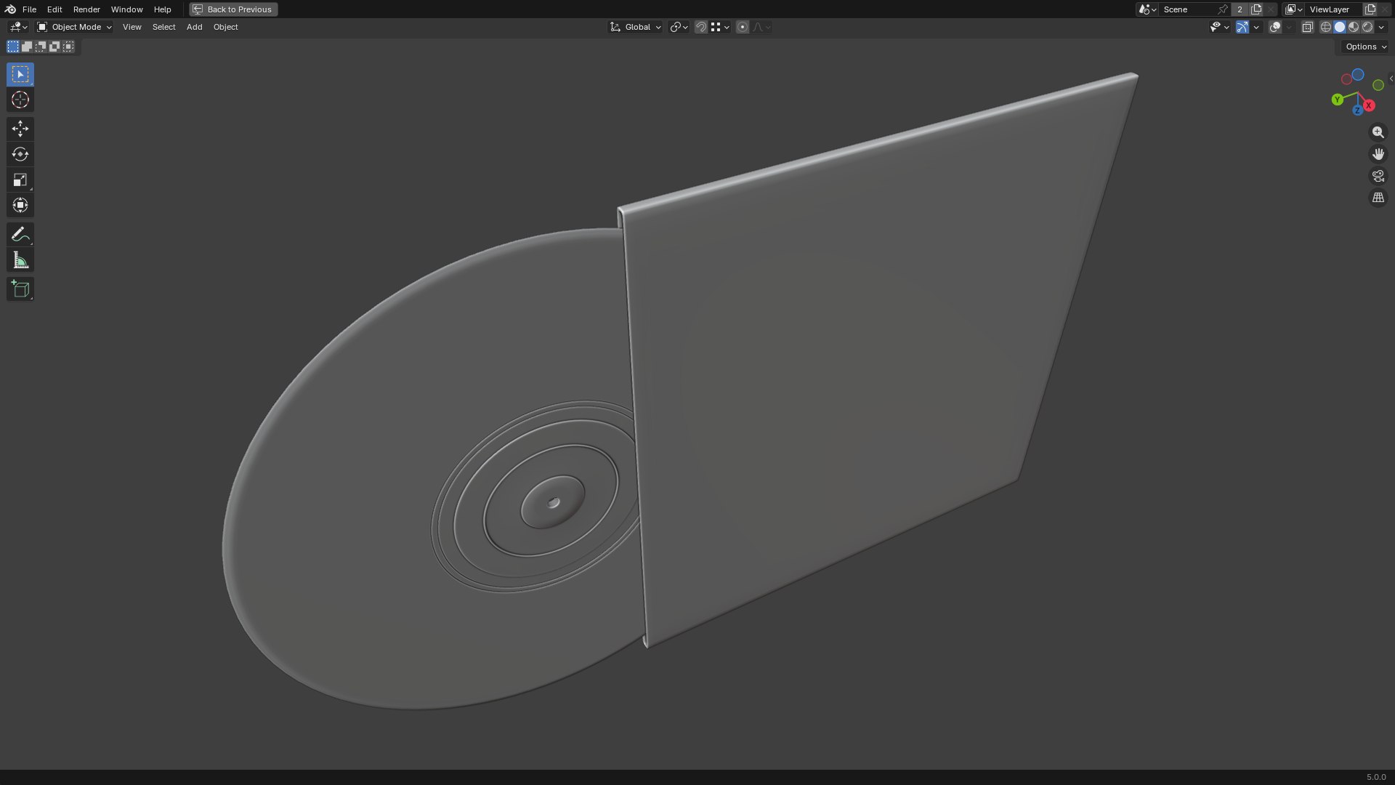Click the blue Z axis gizmo ball

1357,110
